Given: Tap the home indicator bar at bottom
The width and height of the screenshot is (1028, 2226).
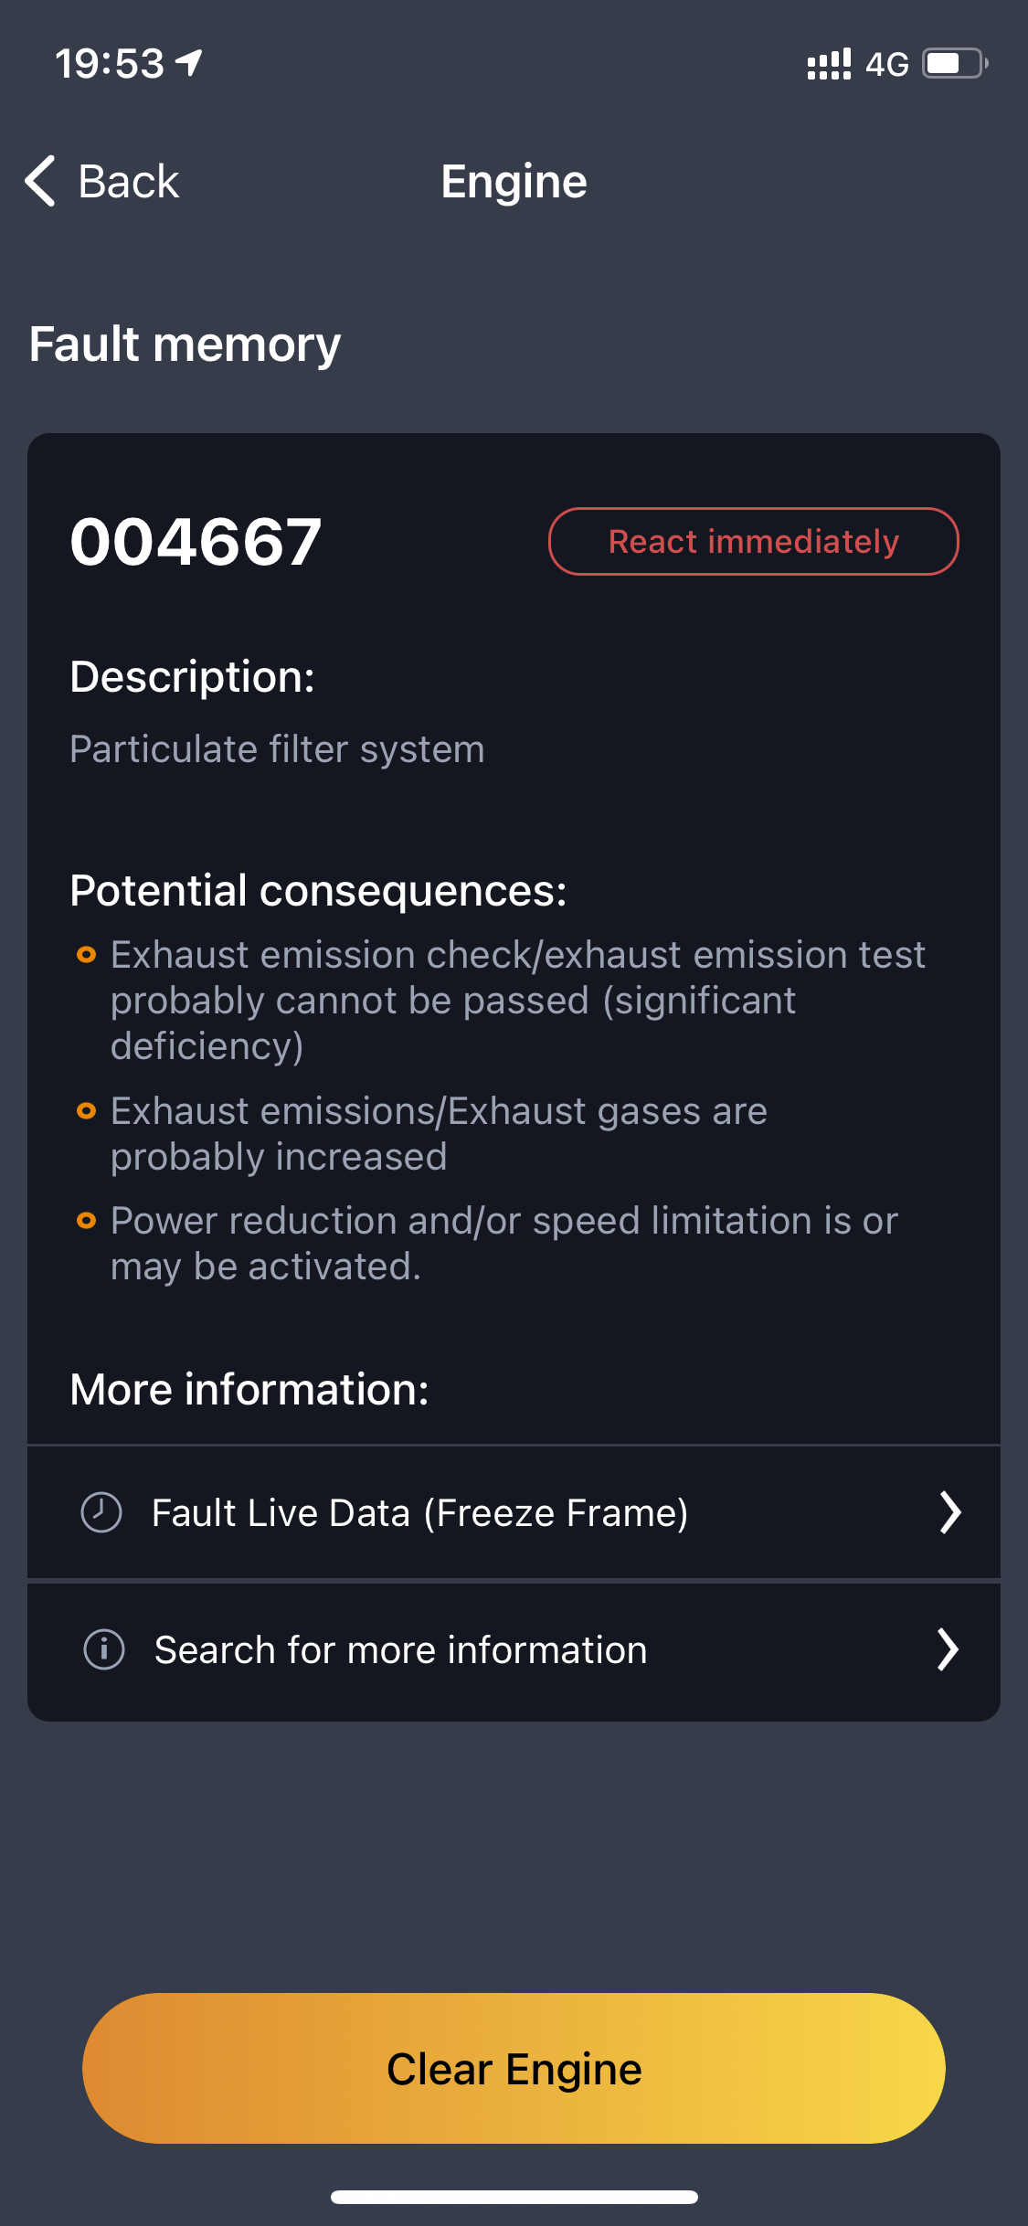Looking at the screenshot, I should click(x=514, y=2197).
